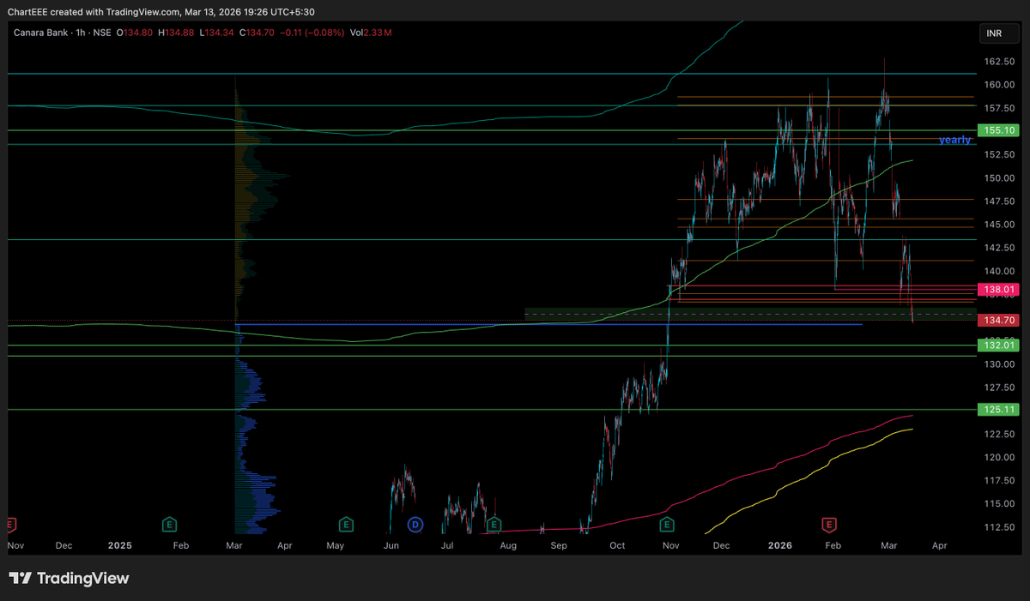This screenshot has height=601, width=1030.
Task: Click the 127.50 price axis tick
Action: [997, 388]
